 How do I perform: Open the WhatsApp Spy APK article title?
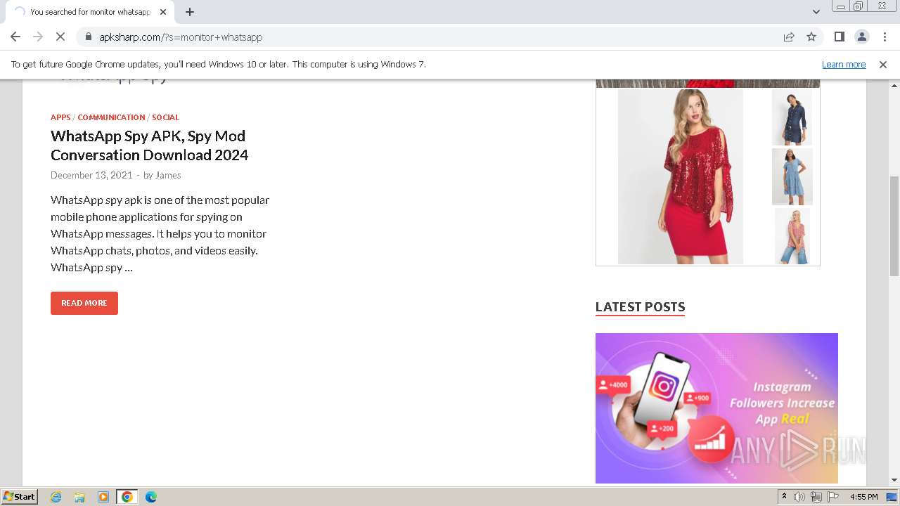(x=149, y=145)
